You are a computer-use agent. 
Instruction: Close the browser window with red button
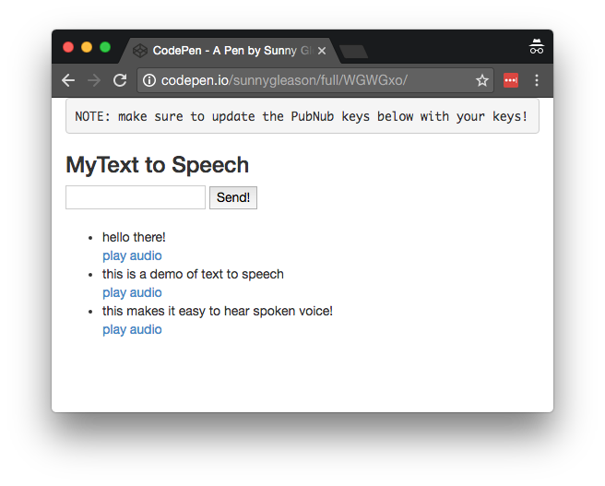pos(68,47)
